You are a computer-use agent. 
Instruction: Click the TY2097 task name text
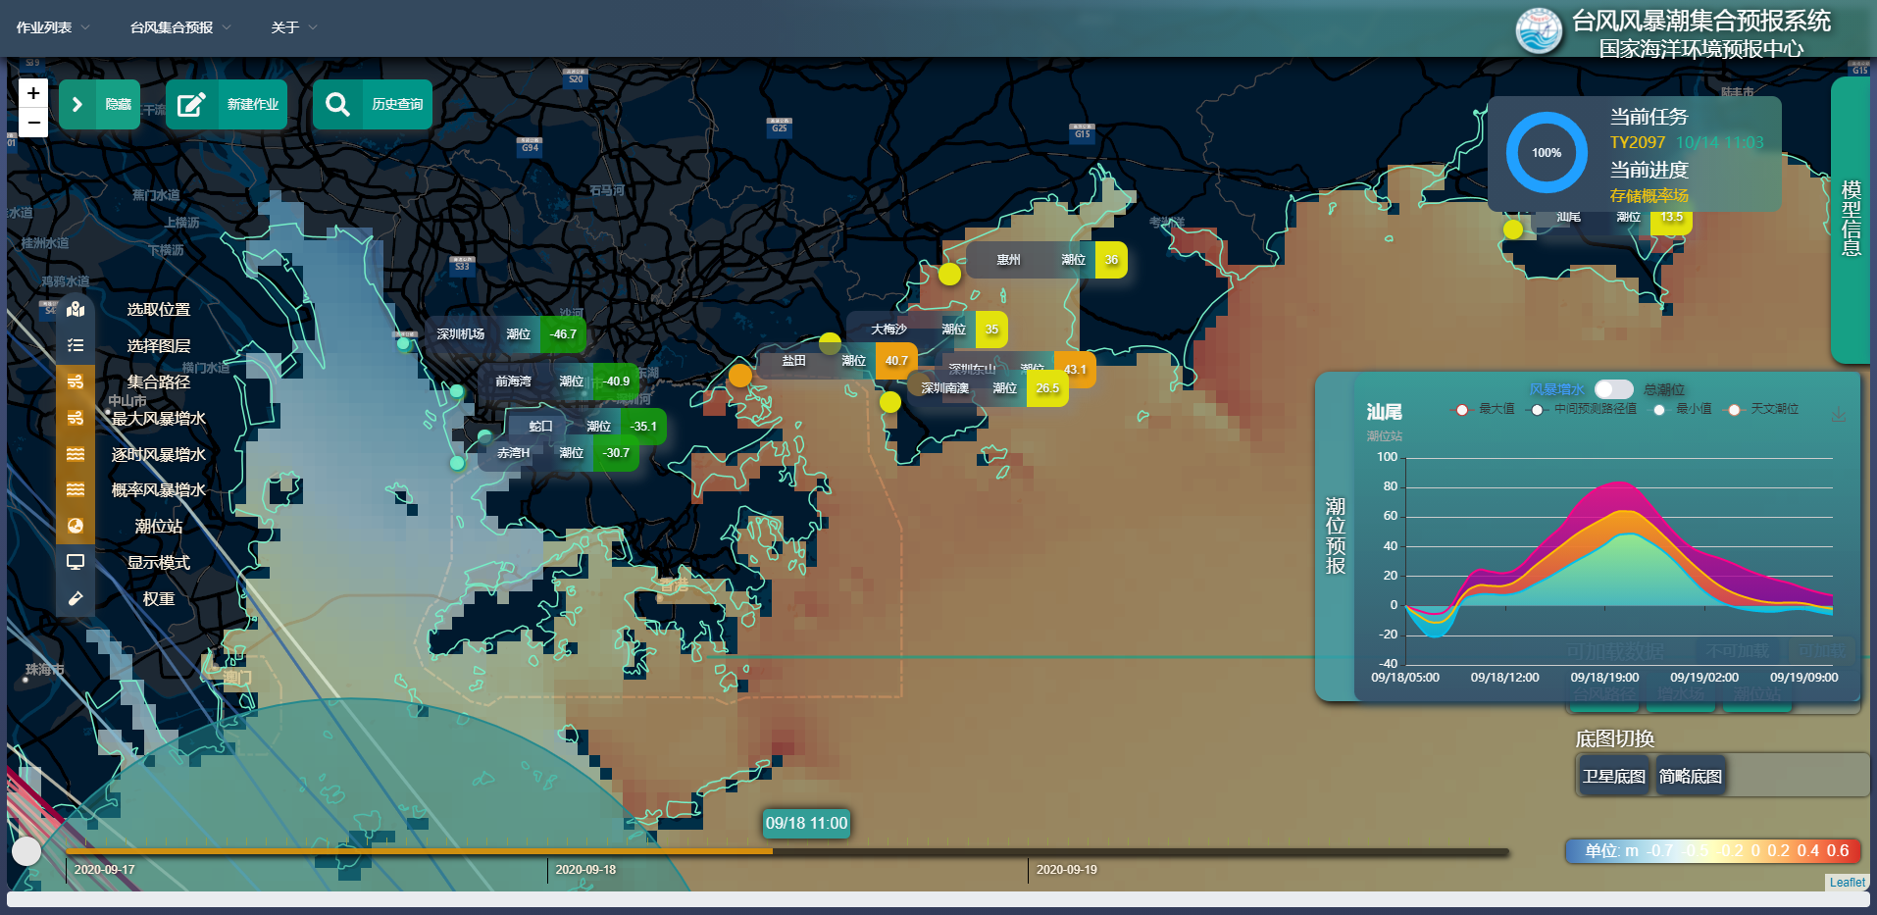click(1637, 143)
